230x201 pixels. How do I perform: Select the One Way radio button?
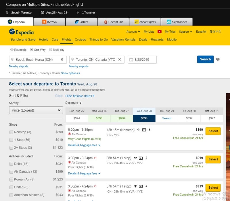(32, 50)
